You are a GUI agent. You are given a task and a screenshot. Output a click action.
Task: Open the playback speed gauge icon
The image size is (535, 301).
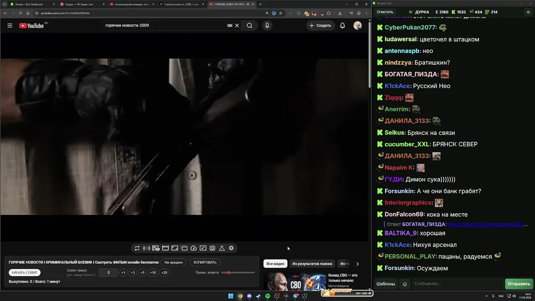194,248
